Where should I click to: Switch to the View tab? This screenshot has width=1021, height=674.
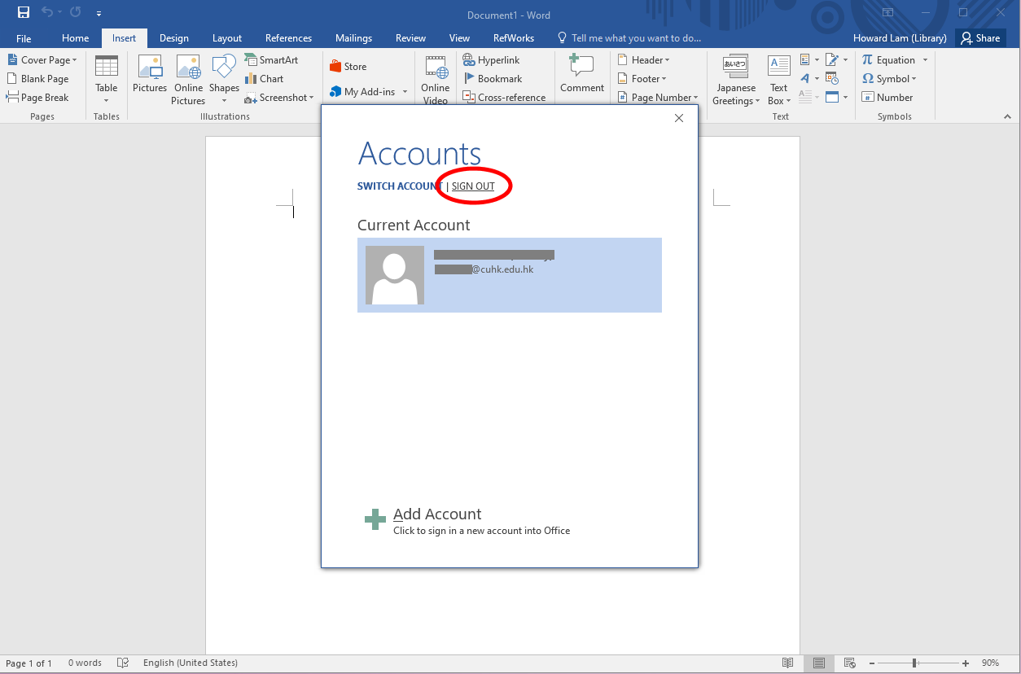click(459, 38)
